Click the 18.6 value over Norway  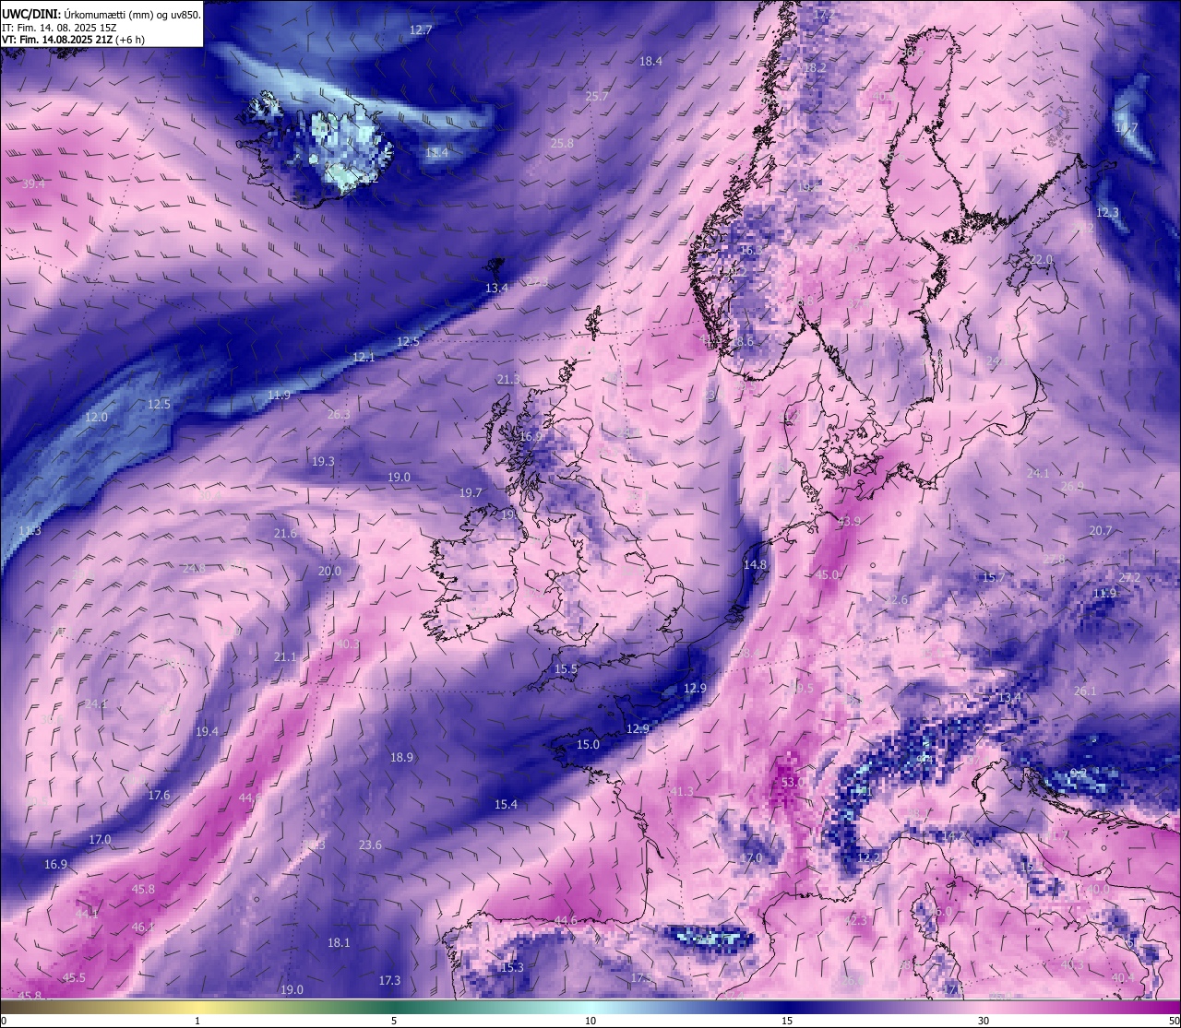coord(743,341)
